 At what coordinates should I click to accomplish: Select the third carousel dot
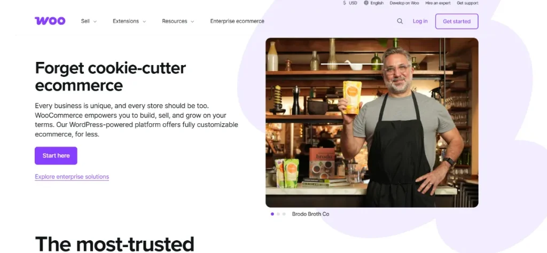284,214
